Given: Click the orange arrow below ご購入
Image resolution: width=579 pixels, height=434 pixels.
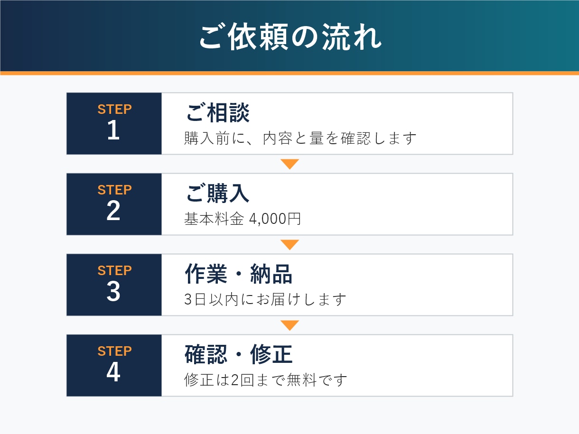Looking at the screenshot, I should pyautogui.click(x=289, y=245).
